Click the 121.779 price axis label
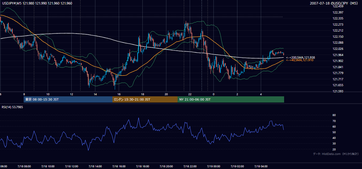 click(x=337, y=73)
